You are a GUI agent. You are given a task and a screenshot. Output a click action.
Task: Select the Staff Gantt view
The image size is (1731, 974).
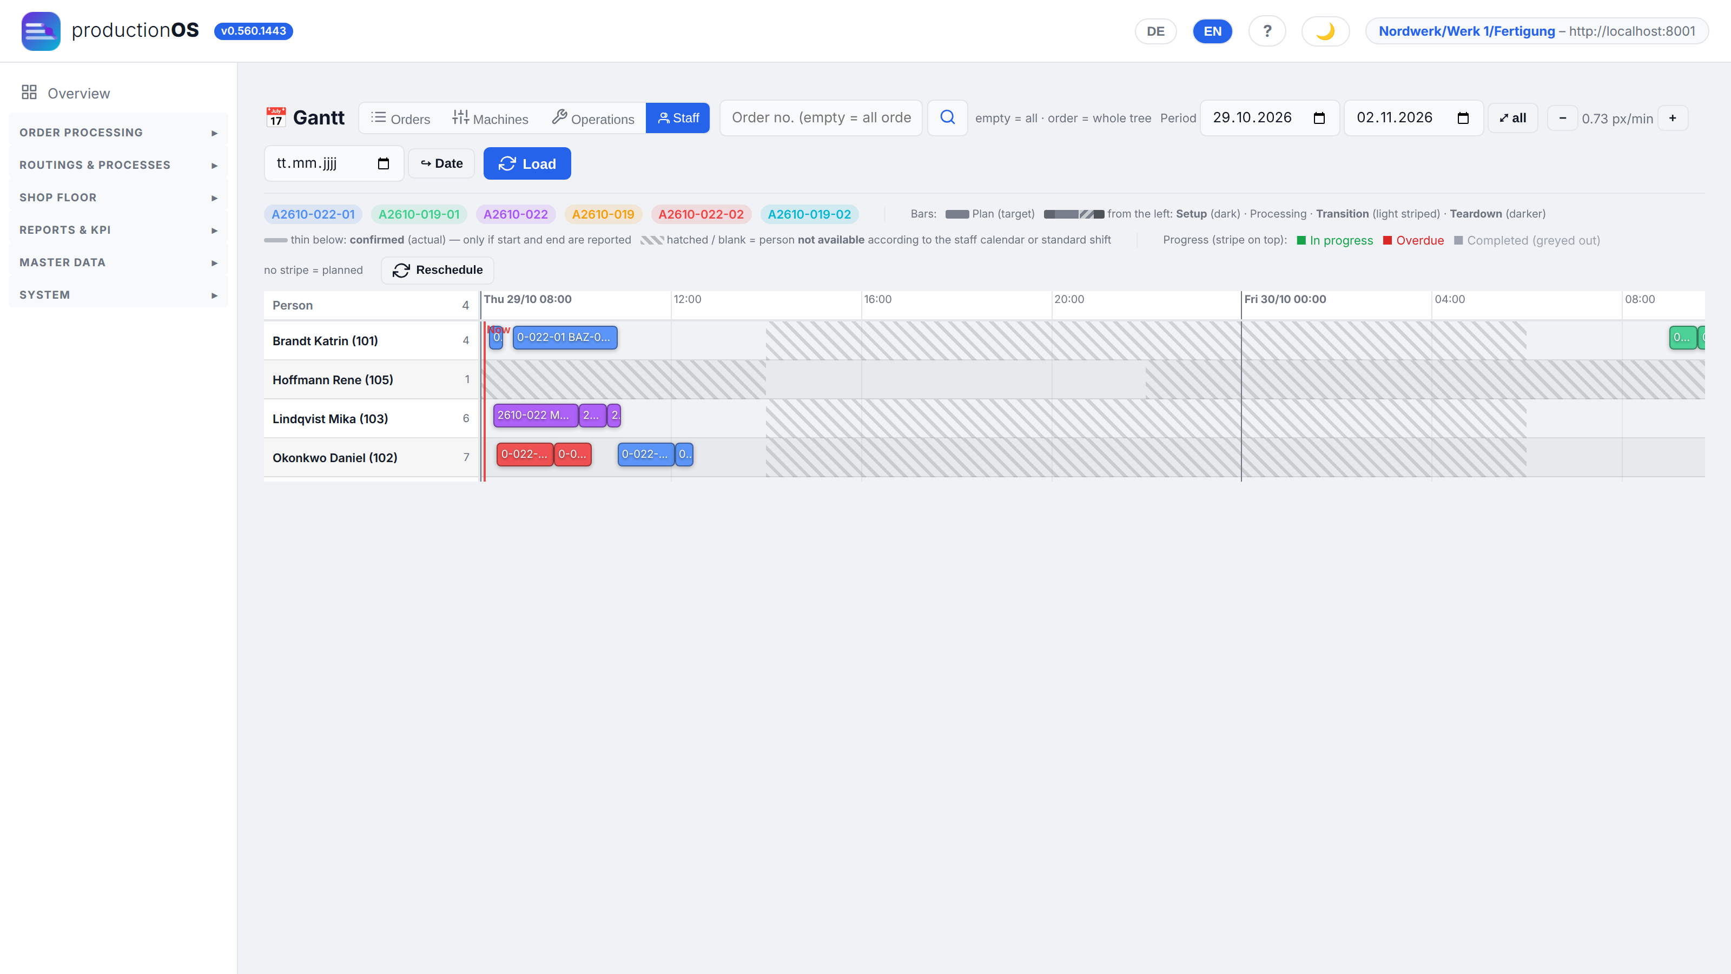[677, 119]
